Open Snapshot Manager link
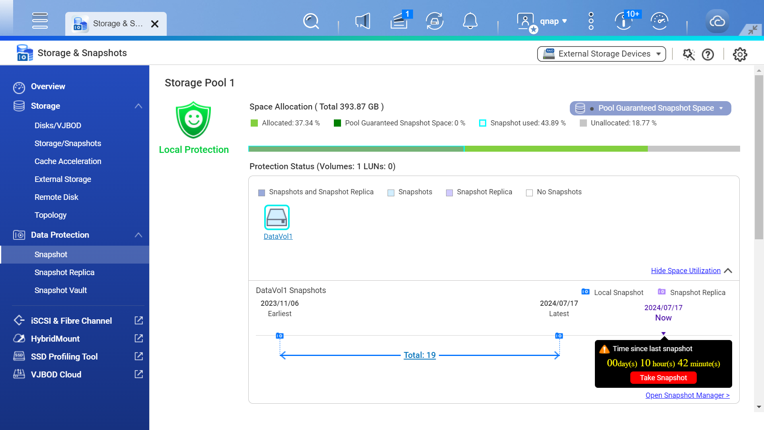 tap(687, 395)
